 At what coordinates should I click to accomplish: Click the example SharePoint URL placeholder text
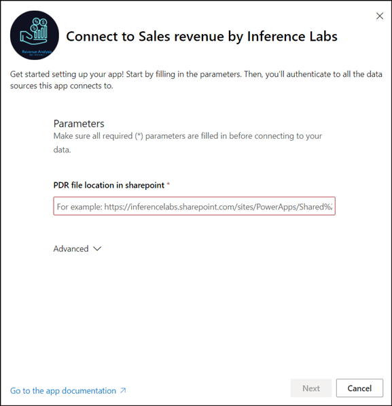click(x=194, y=207)
